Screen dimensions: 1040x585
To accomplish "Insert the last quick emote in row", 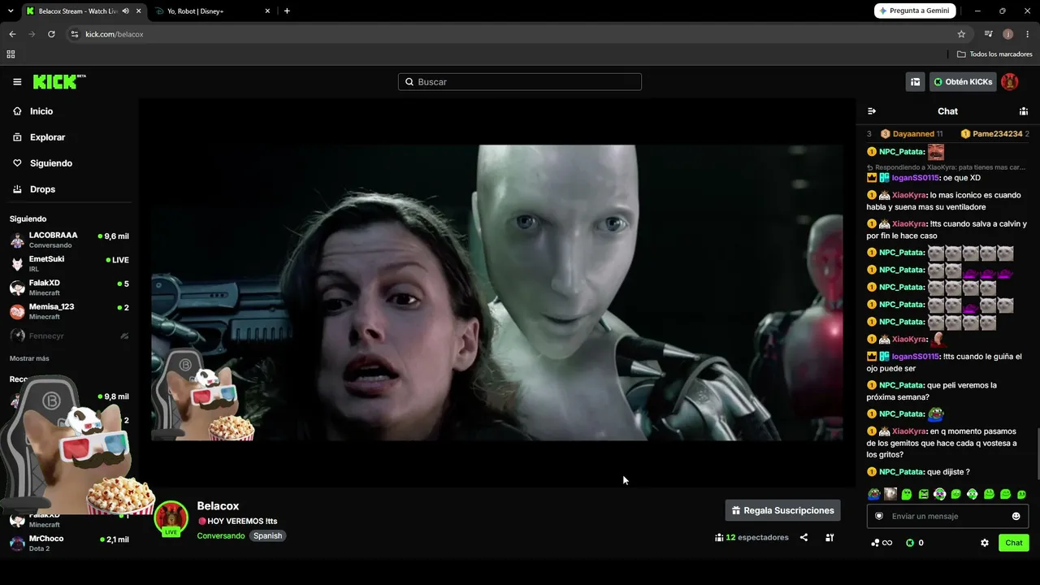I will [x=1021, y=494].
